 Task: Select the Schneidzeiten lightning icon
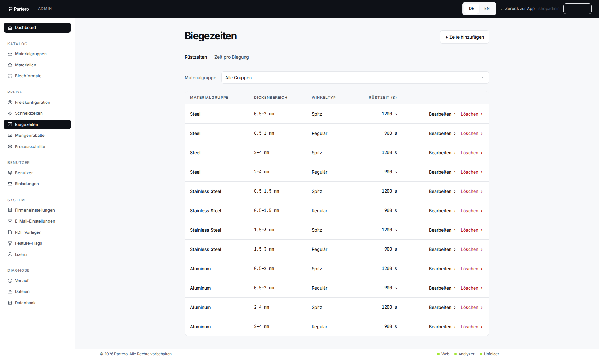tap(10, 113)
